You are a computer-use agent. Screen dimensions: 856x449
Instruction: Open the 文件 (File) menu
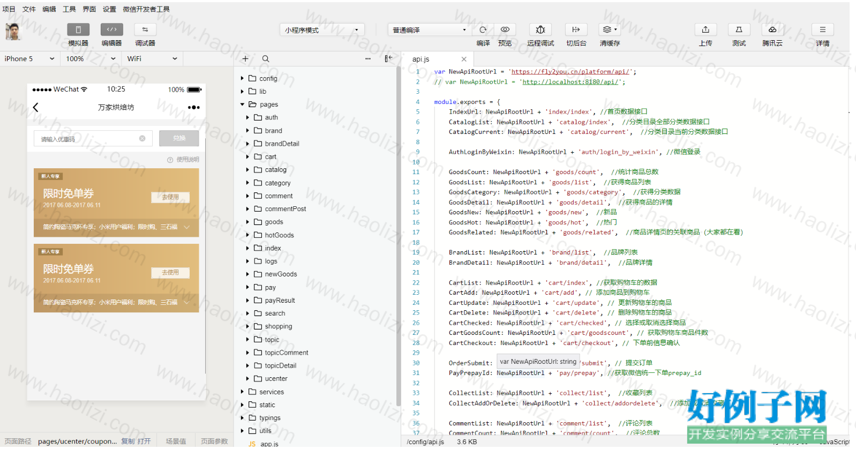(29, 9)
